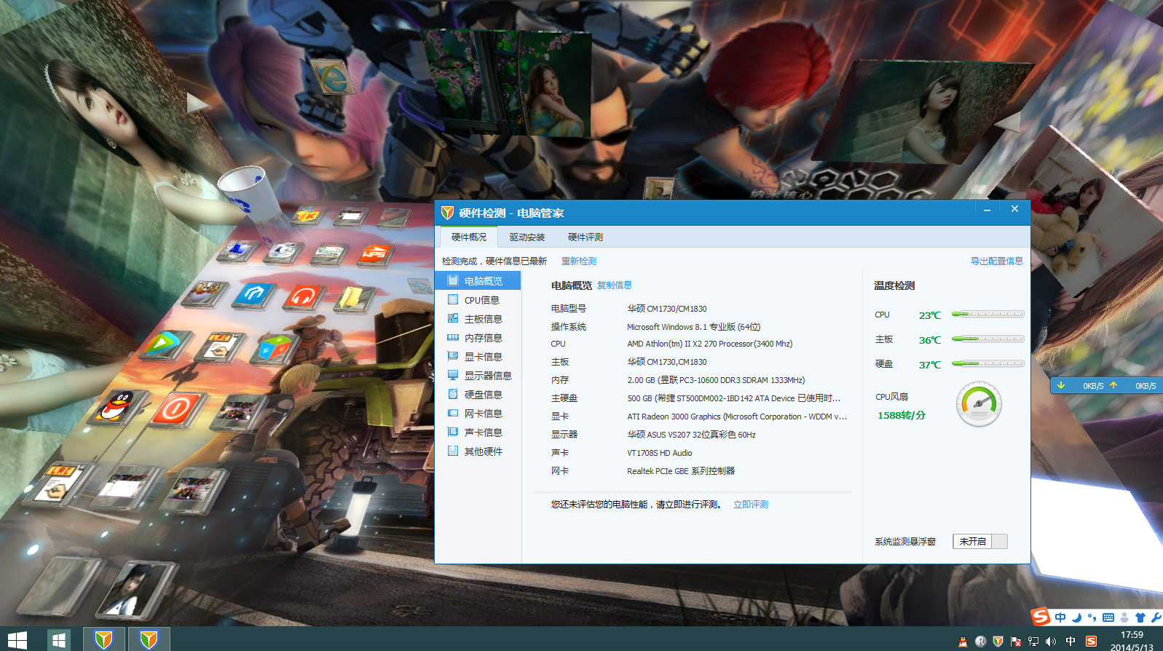Click the 电脑管家 shield logo in title bar

coord(447,213)
